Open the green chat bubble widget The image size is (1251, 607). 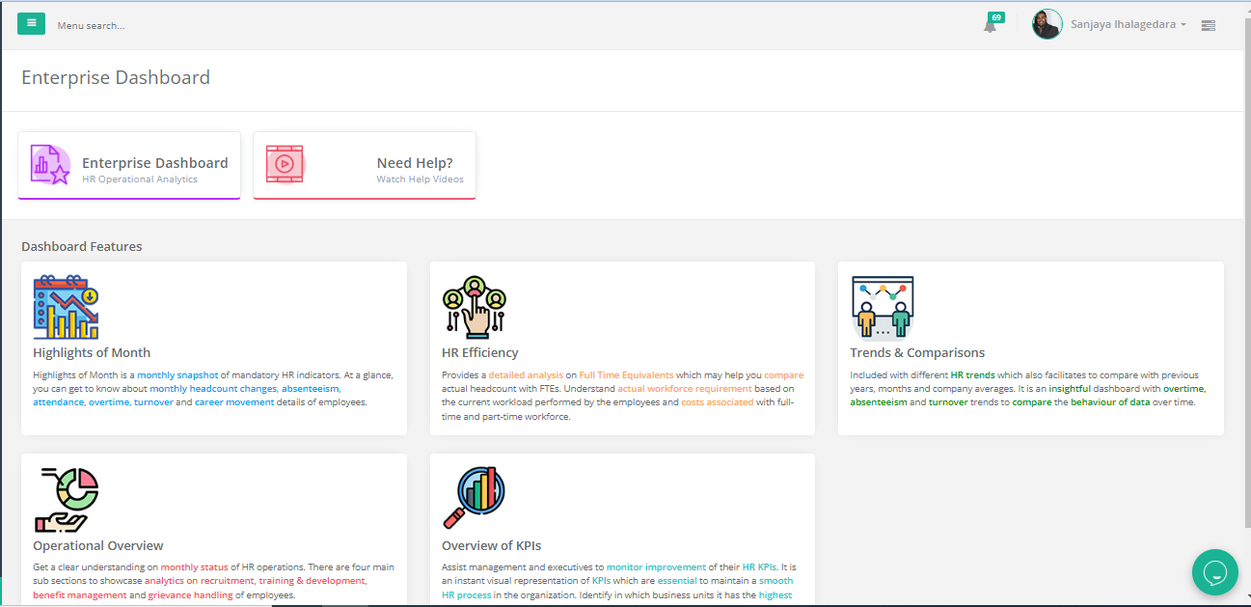click(1215, 573)
